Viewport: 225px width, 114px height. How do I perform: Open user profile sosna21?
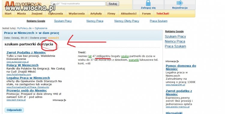click(53, 38)
